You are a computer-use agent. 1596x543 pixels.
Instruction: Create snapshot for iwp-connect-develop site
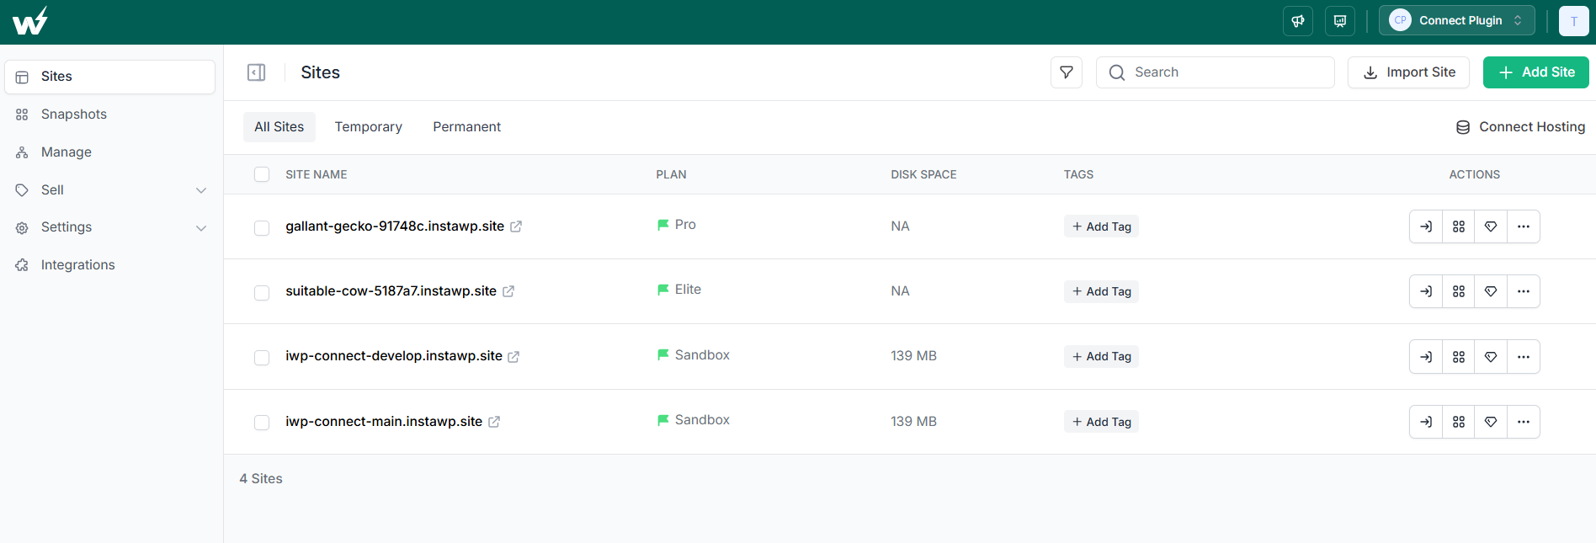(x=1459, y=357)
